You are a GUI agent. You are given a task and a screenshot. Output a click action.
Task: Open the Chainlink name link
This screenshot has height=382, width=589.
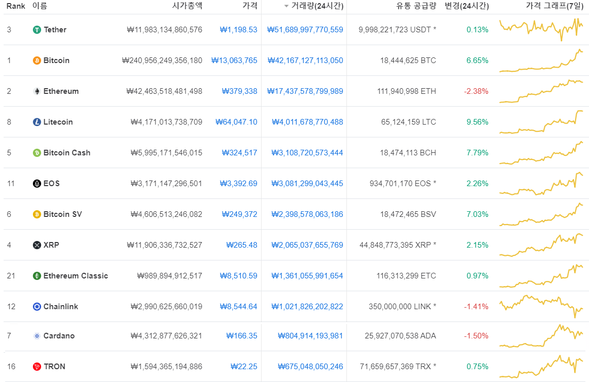point(61,306)
